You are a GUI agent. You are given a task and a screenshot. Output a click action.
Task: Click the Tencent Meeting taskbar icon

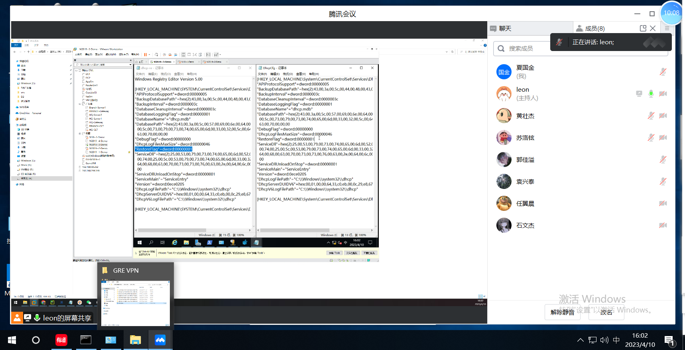click(x=160, y=340)
